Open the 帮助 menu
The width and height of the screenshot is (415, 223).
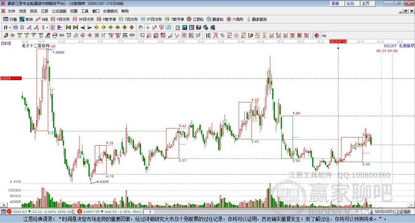coord(125,11)
